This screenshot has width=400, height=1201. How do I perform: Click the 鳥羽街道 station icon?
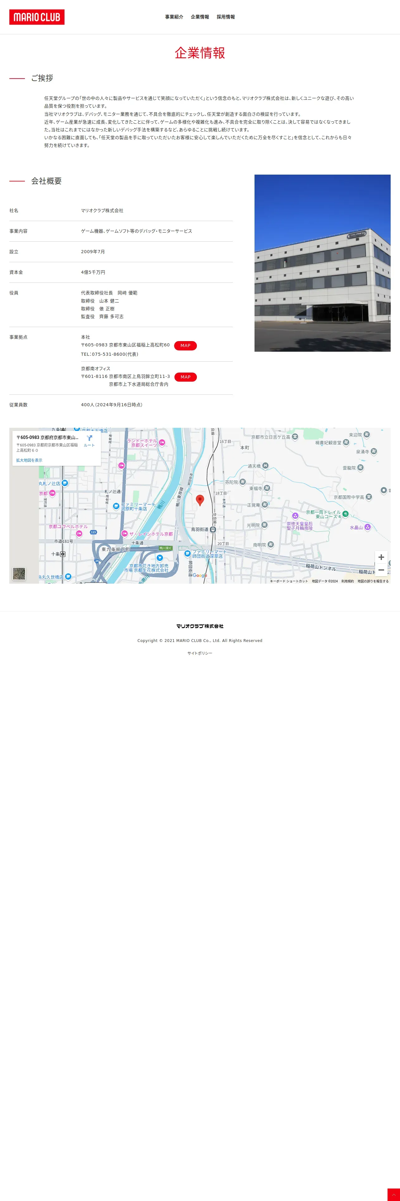(x=213, y=530)
